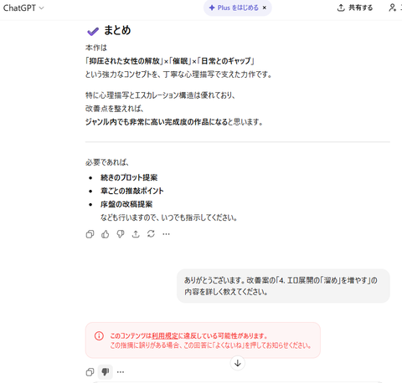Open the 利用規定 link in the warning
The width and height of the screenshot is (402, 383).
(165, 336)
